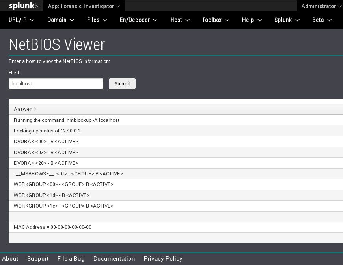
Task: Select the 'WORKGROUP <00>' row
Action: [176, 184]
